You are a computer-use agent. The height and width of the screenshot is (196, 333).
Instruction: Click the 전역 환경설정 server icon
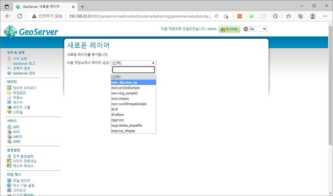9,156
